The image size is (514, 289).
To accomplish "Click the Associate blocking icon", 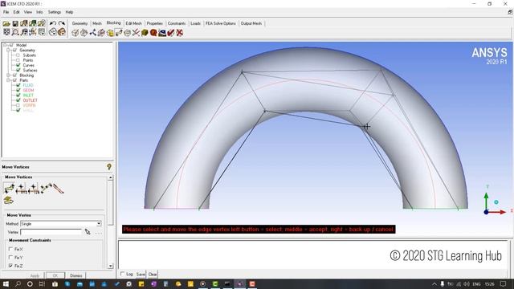I will pyautogui.click(x=110, y=33).
